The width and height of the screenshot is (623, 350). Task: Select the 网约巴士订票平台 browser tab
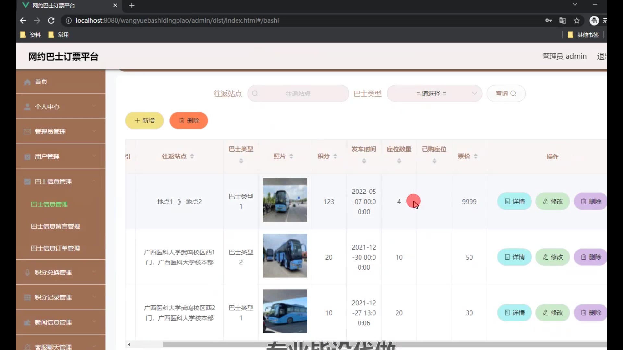[x=69, y=5]
